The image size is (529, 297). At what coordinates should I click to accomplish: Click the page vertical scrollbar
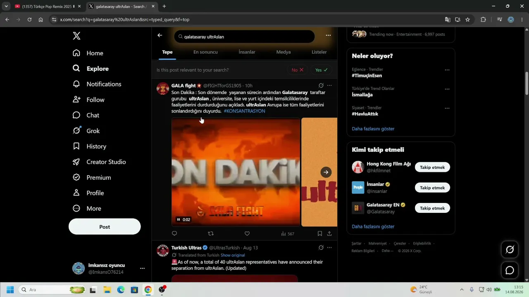point(527,82)
